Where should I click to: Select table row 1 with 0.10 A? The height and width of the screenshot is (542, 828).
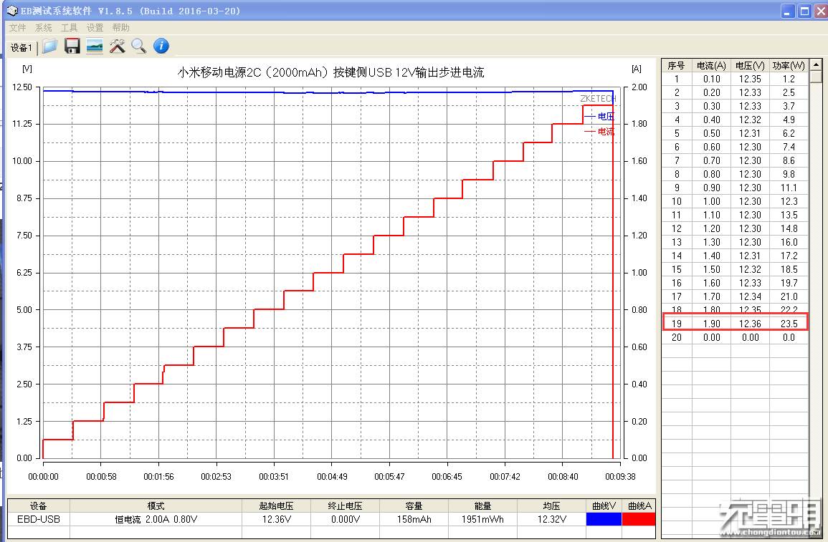735,79
